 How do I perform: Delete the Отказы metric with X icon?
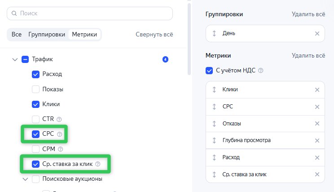pos(317,124)
